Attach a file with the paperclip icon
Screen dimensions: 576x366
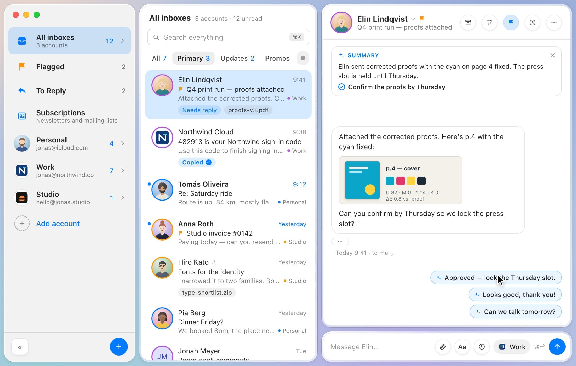[443, 347]
